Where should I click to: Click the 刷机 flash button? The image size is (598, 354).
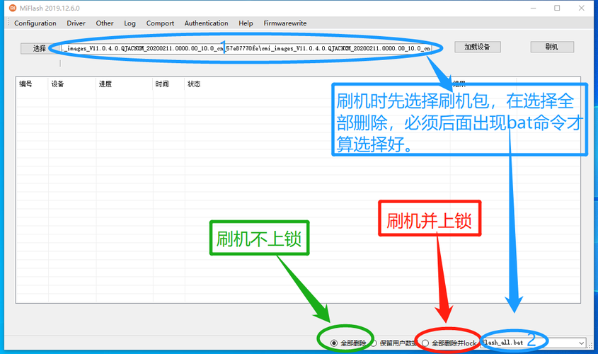coord(552,47)
